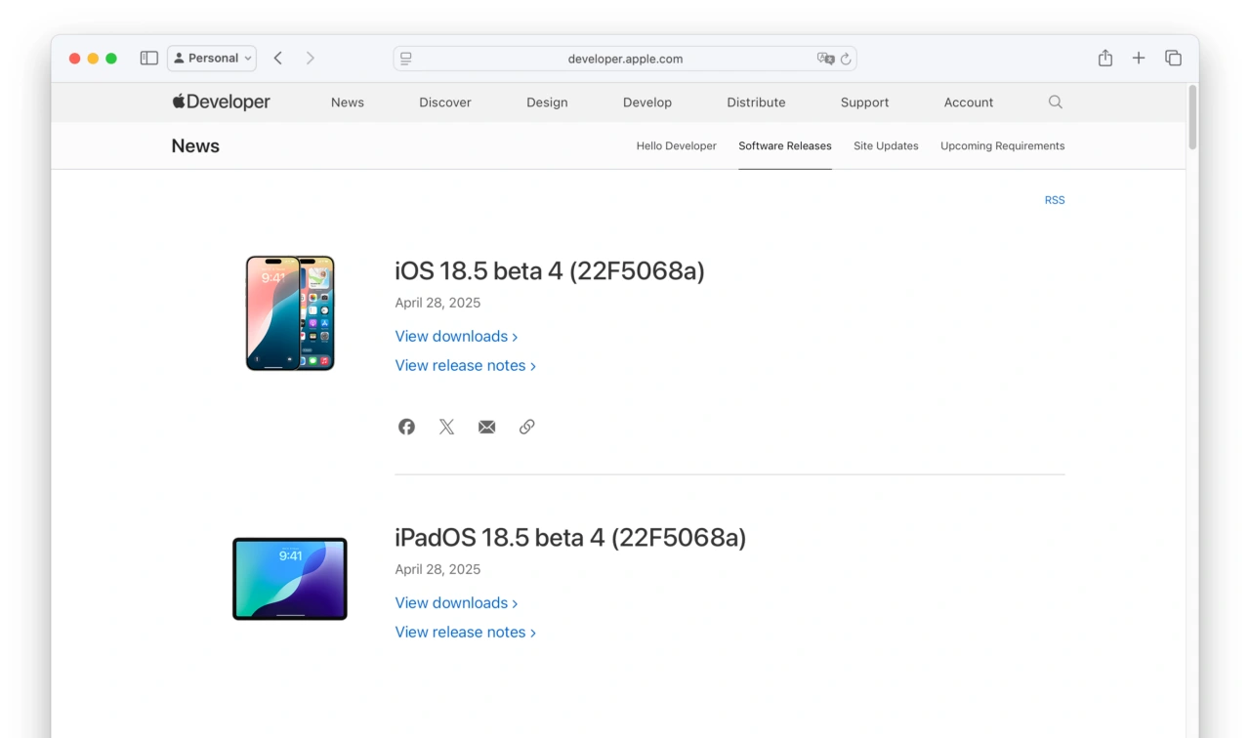Go back to previous page
1250x738 pixels.
[x=278, y=59]
